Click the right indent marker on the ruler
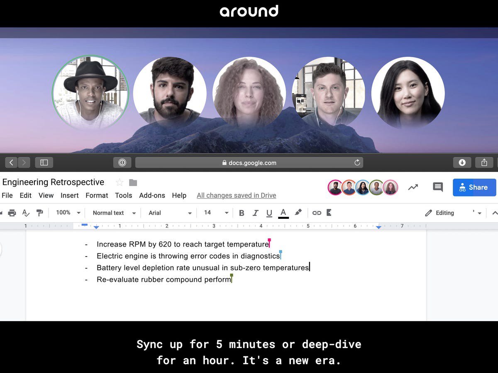Image resolution: width=498 pixels, height=373 pixels. click(x=378, y=227)
